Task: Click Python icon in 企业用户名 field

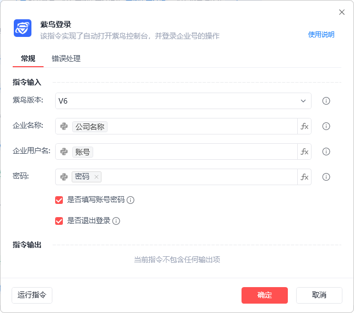Action: point(64,152)
